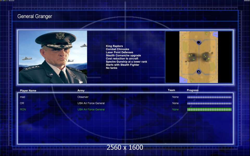Click mad's loading progress bar
This screenshot has height=156, width=250.
pyautogui.click(x=209, y=97)
